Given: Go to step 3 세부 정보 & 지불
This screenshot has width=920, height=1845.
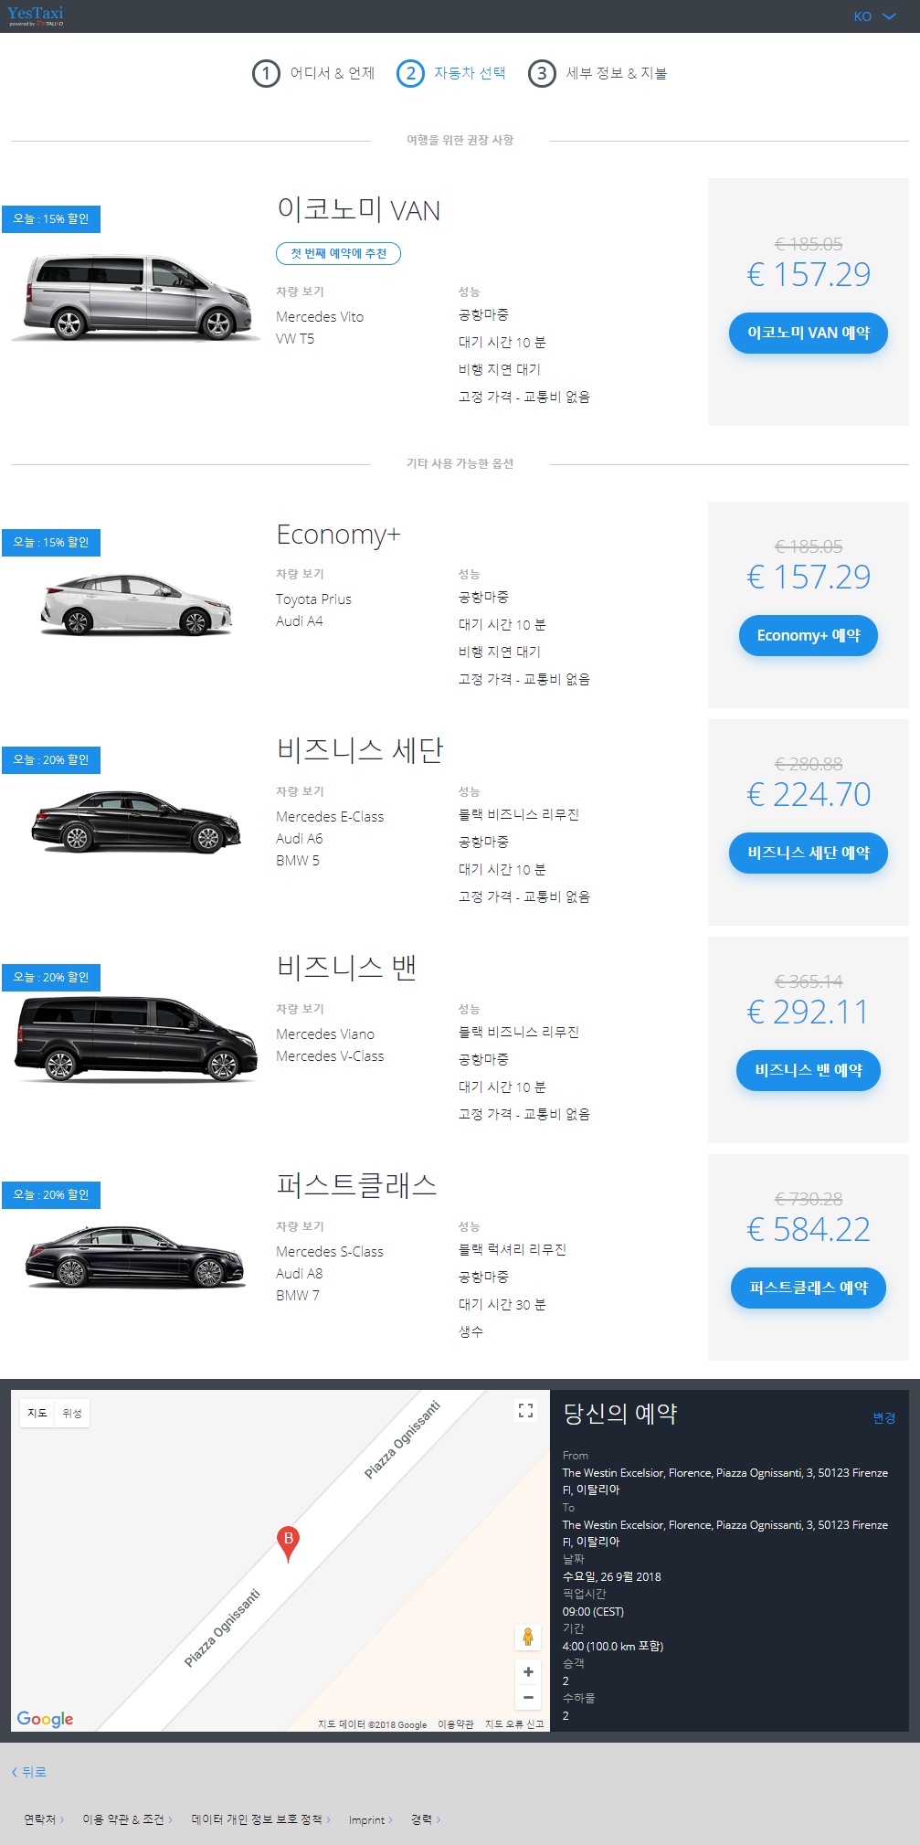Looking at the screenshot, I should click(598, 73).
